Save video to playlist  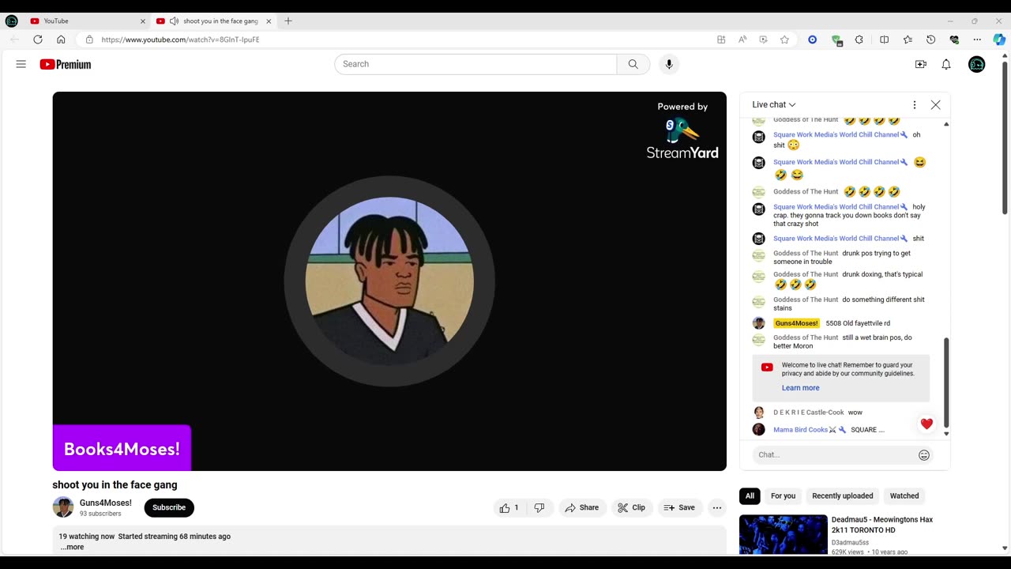coord(679,507)
